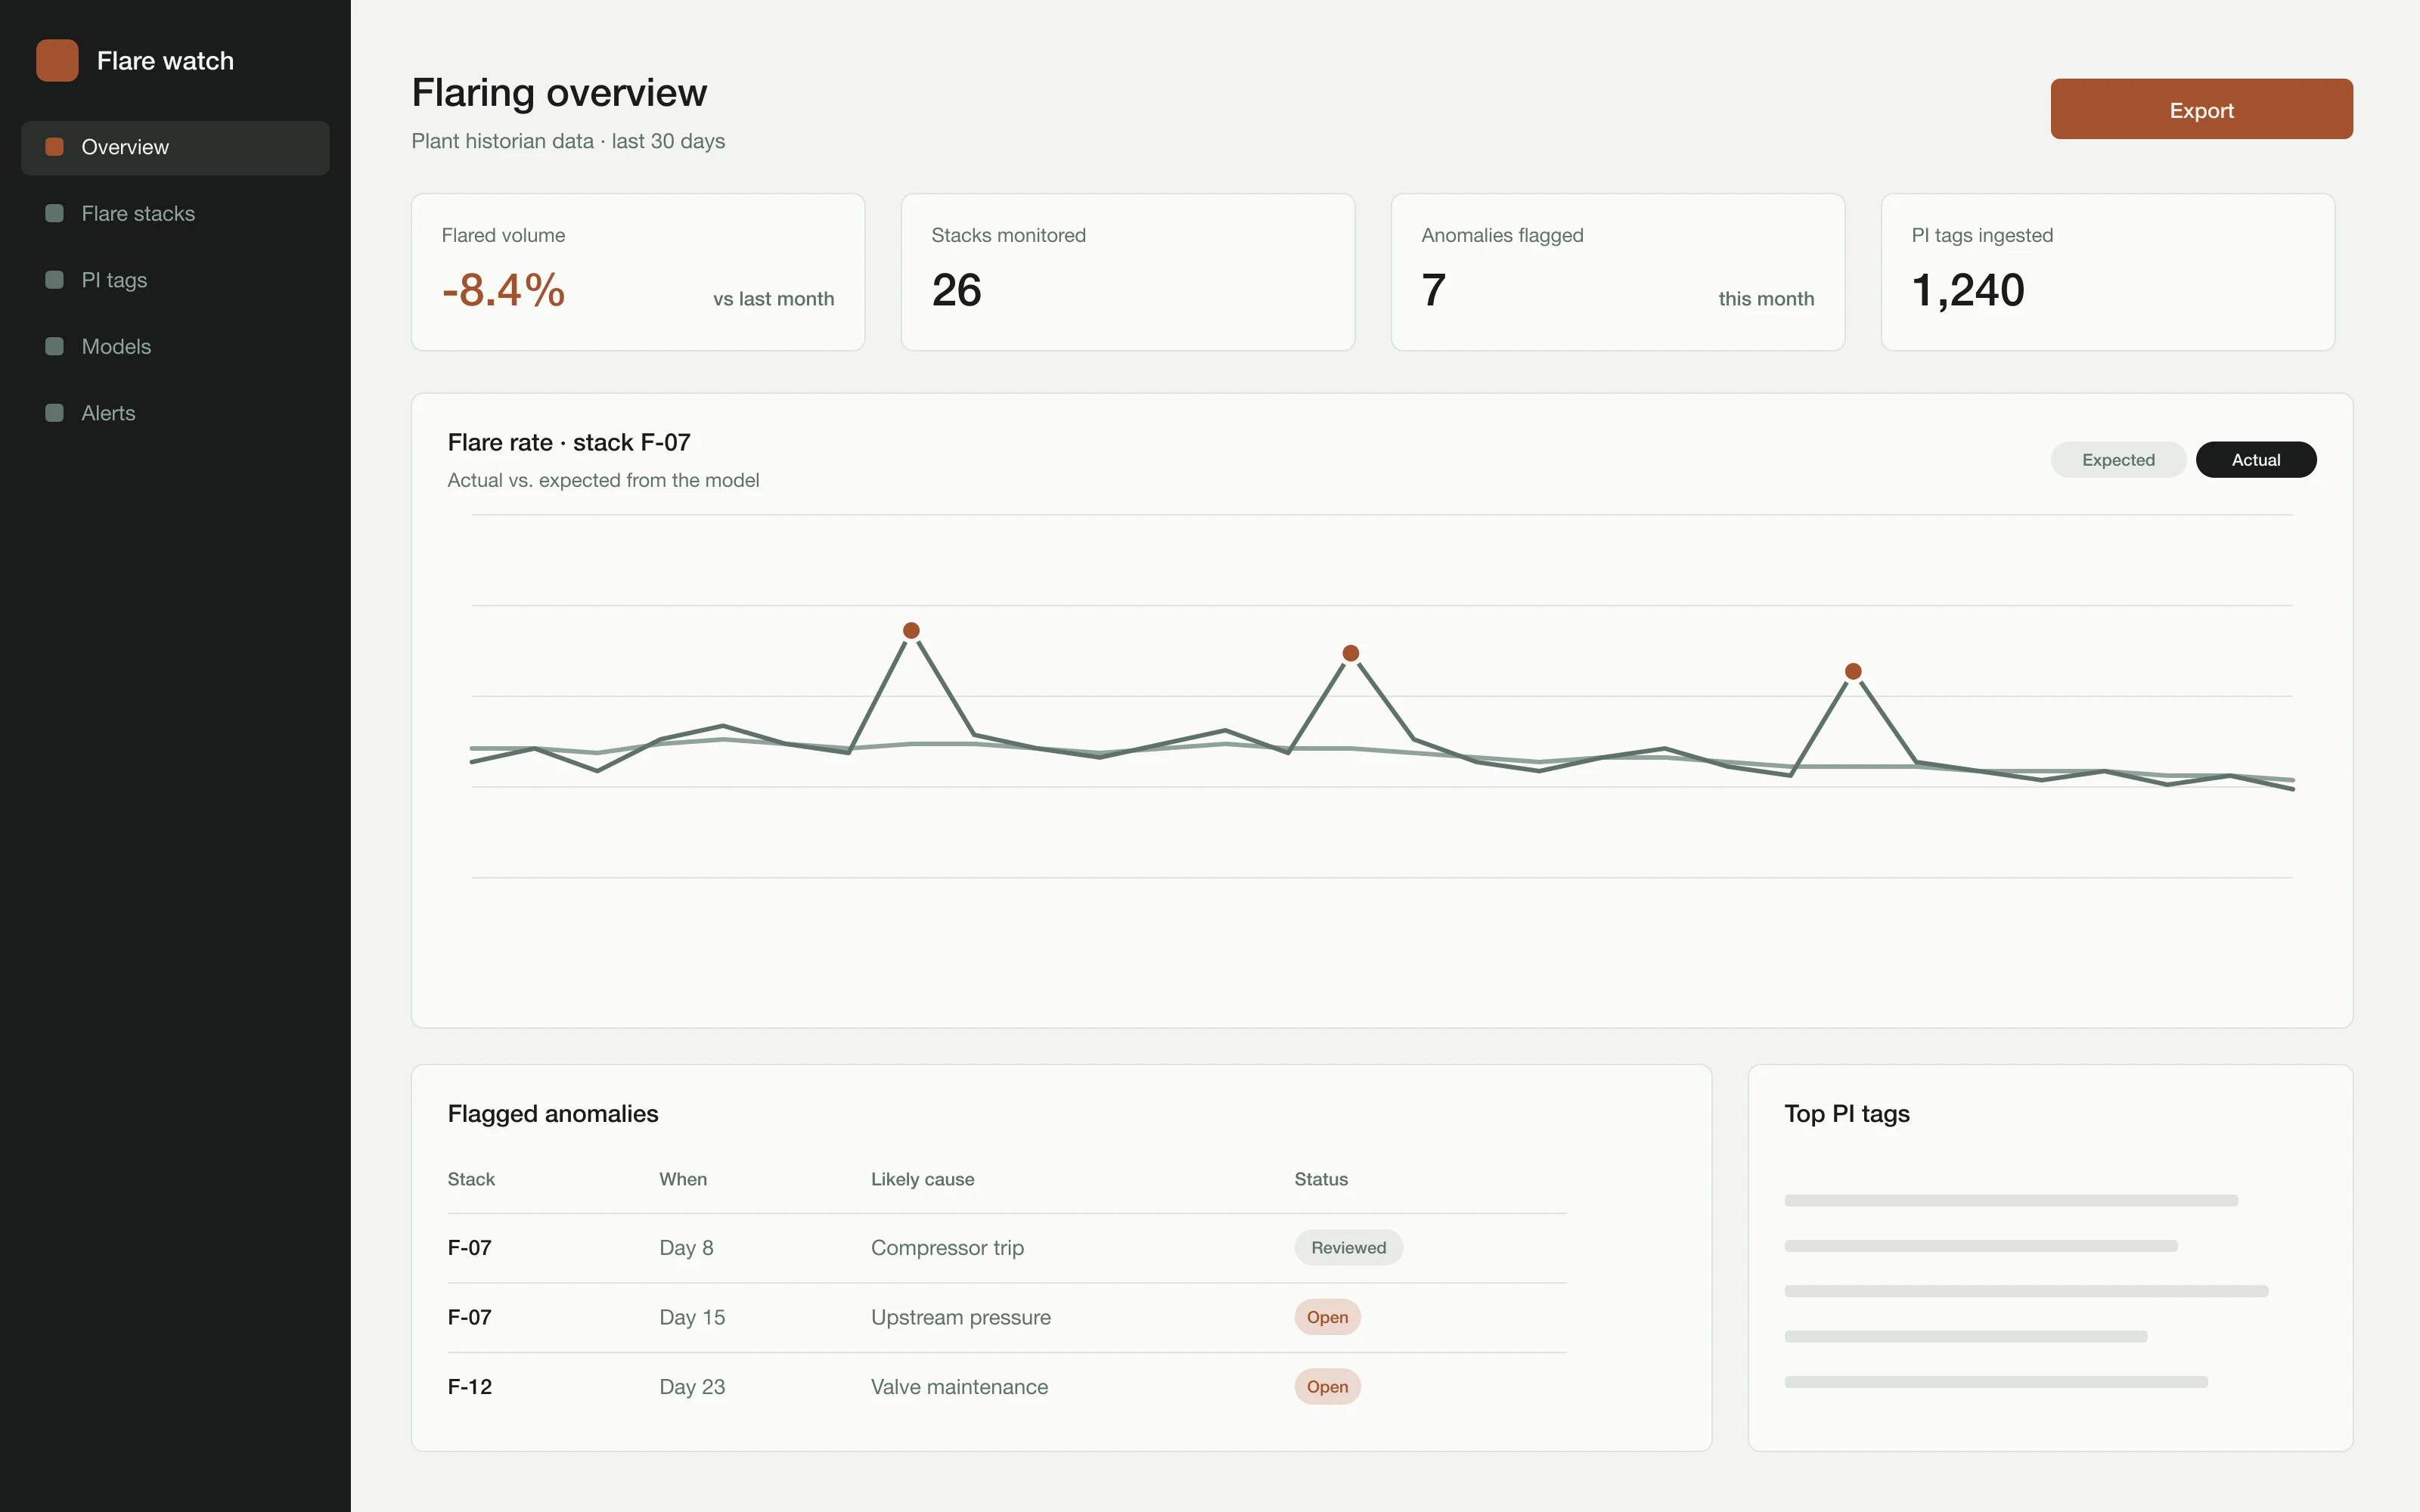The image size is (2420, 1512).
Task: Click the Status column header
Action: pyautogui.click(x=1321, y=1180)
